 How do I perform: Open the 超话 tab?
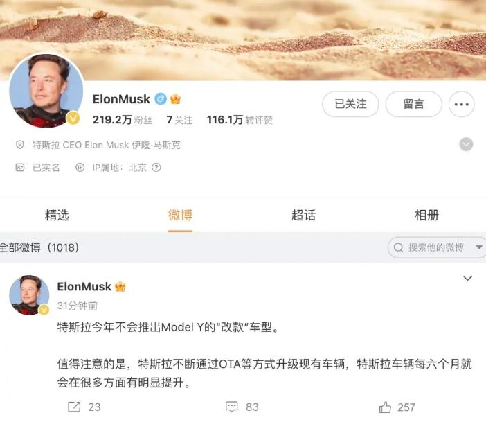click(303, 215)
